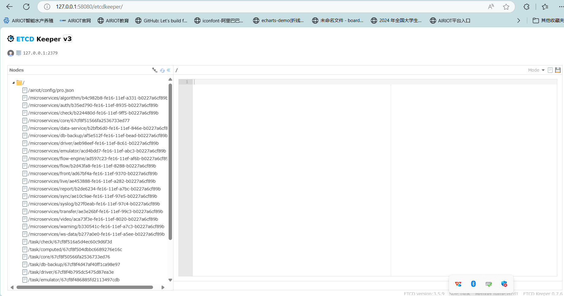
Task: Select the /airiot/config/pro.json node
Action: coord(51,90)
